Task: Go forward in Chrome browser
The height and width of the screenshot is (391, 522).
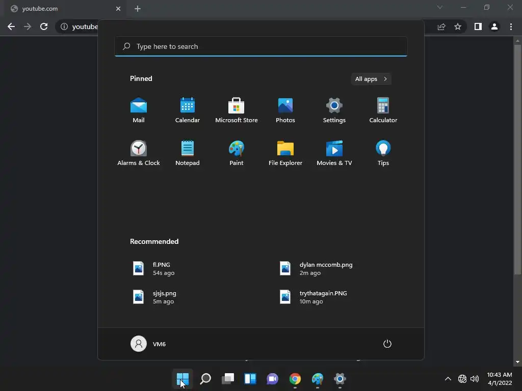Action: pyautogui.click(x=28, y=26)
